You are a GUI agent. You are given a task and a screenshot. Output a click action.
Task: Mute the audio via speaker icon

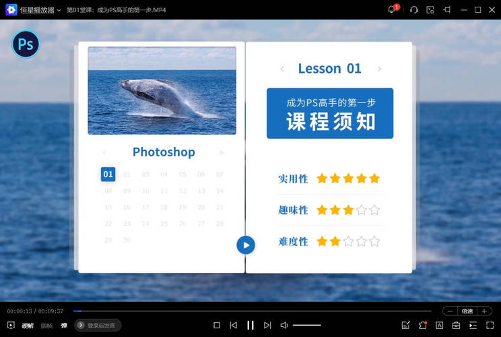(x=284, y=325)
